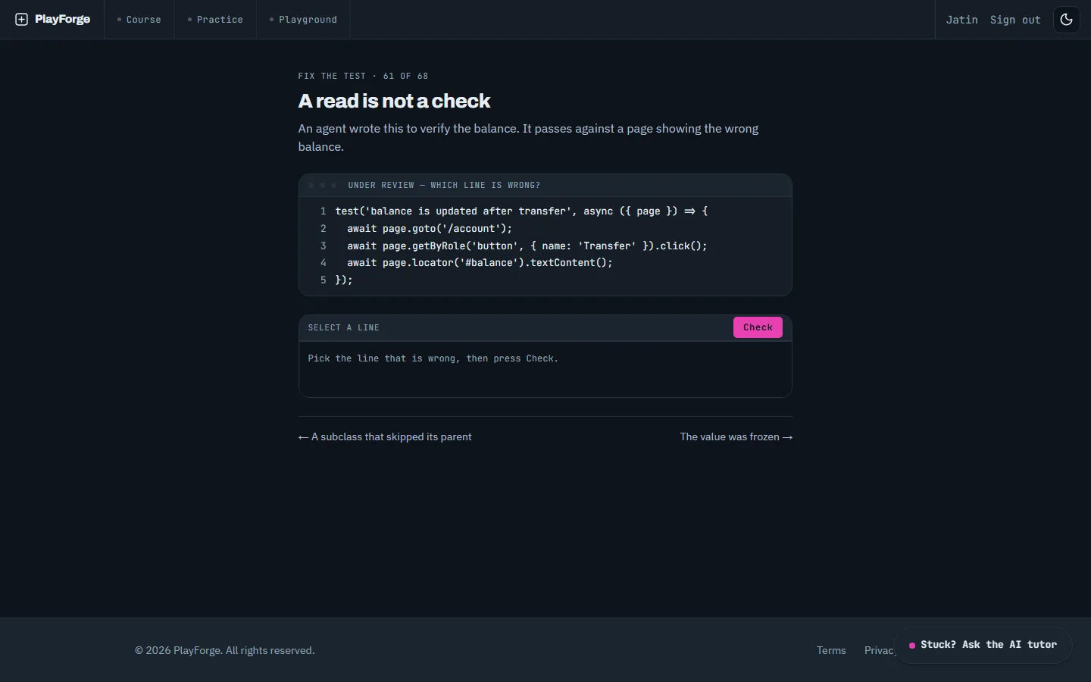
Task: Toggle dark mode with moon icon
Action: pyautogui.click(x=1067, y=20)
